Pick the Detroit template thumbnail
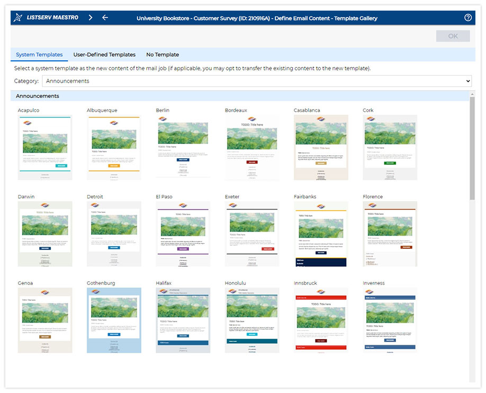 pyautogui.click(x=114, y=234)
